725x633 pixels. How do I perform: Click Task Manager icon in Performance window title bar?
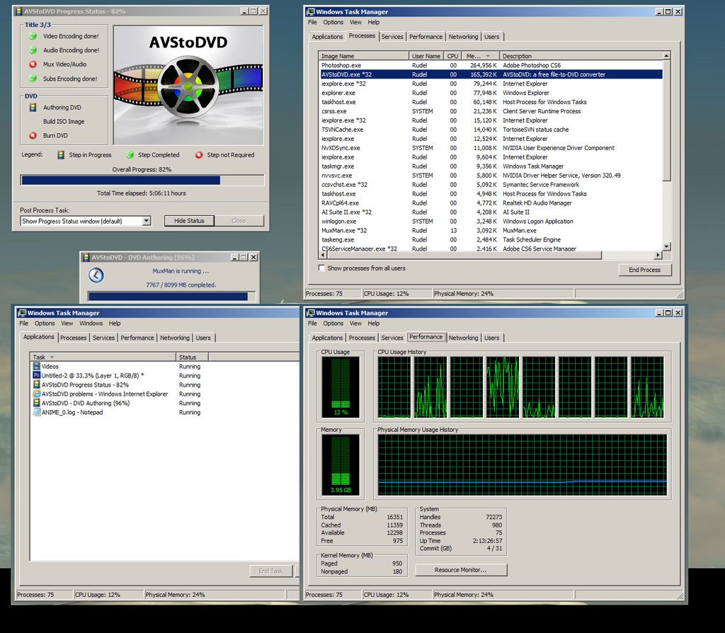coord(311,313)
